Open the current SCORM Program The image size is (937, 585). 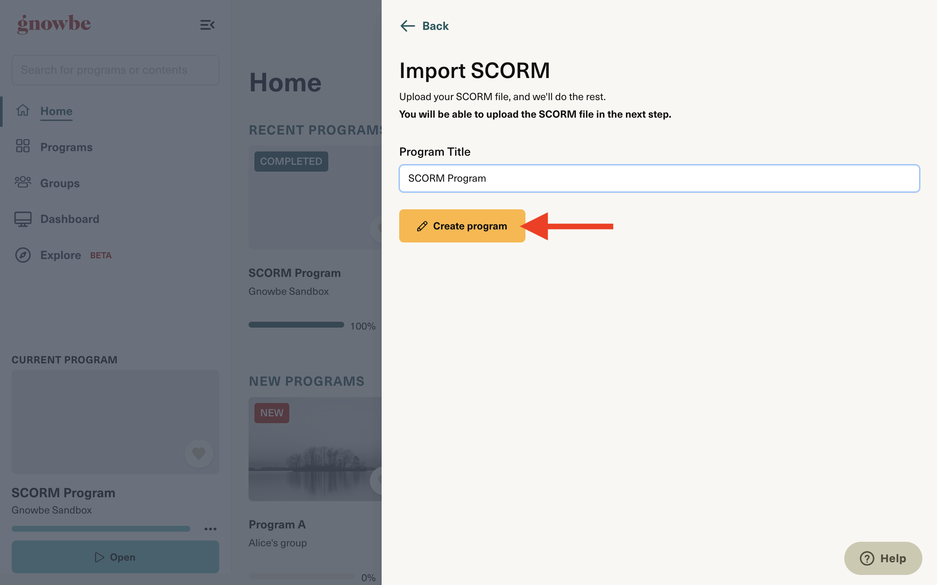115,557
